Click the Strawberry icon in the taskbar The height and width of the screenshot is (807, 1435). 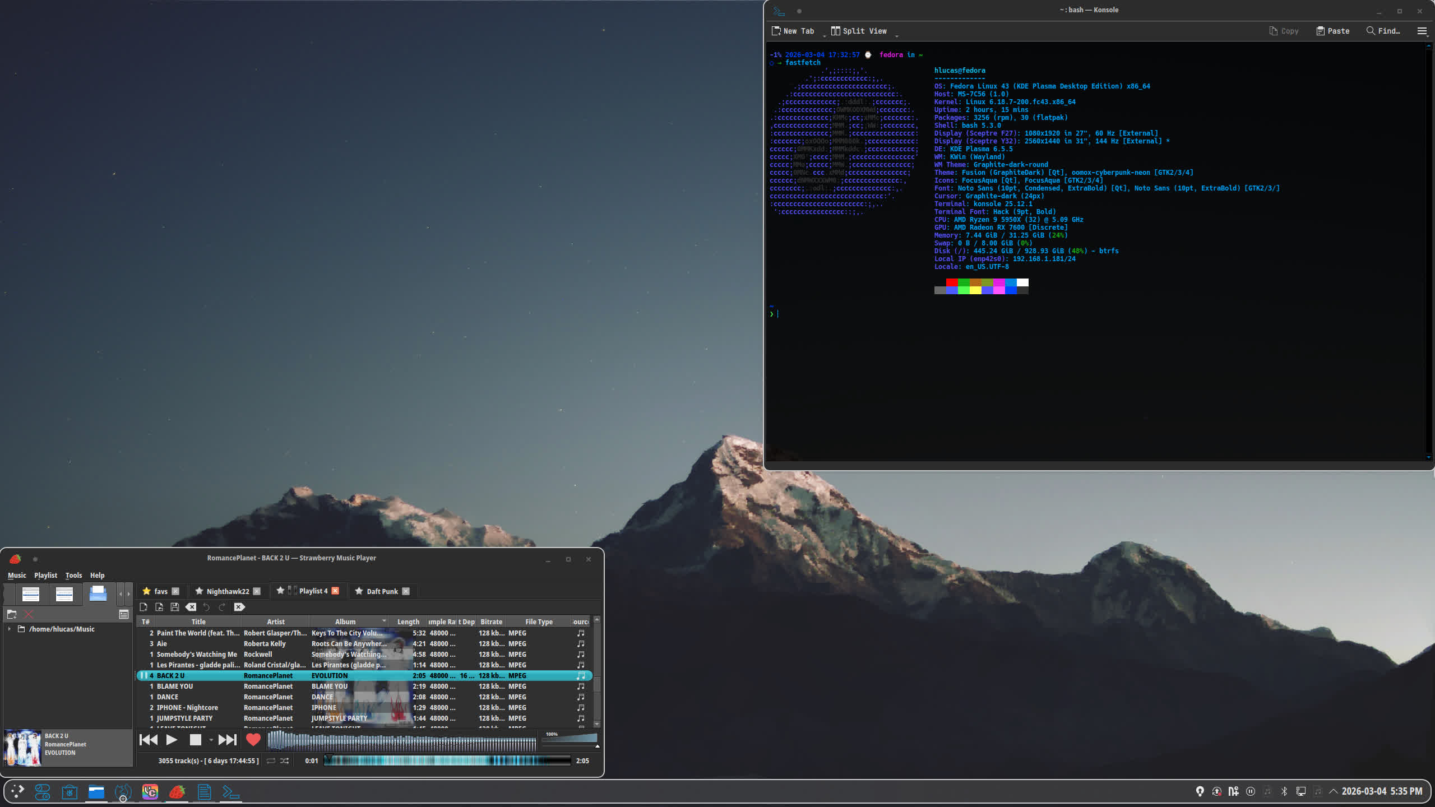point(177,792)
